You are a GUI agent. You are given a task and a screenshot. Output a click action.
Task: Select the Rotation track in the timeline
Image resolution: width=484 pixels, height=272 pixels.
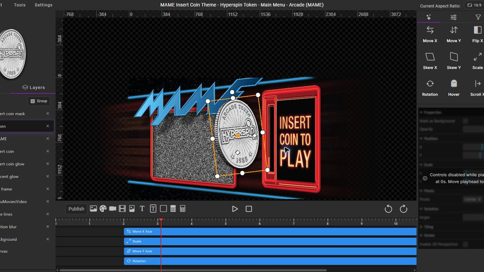pyautogui.click(x=270, y=261)
